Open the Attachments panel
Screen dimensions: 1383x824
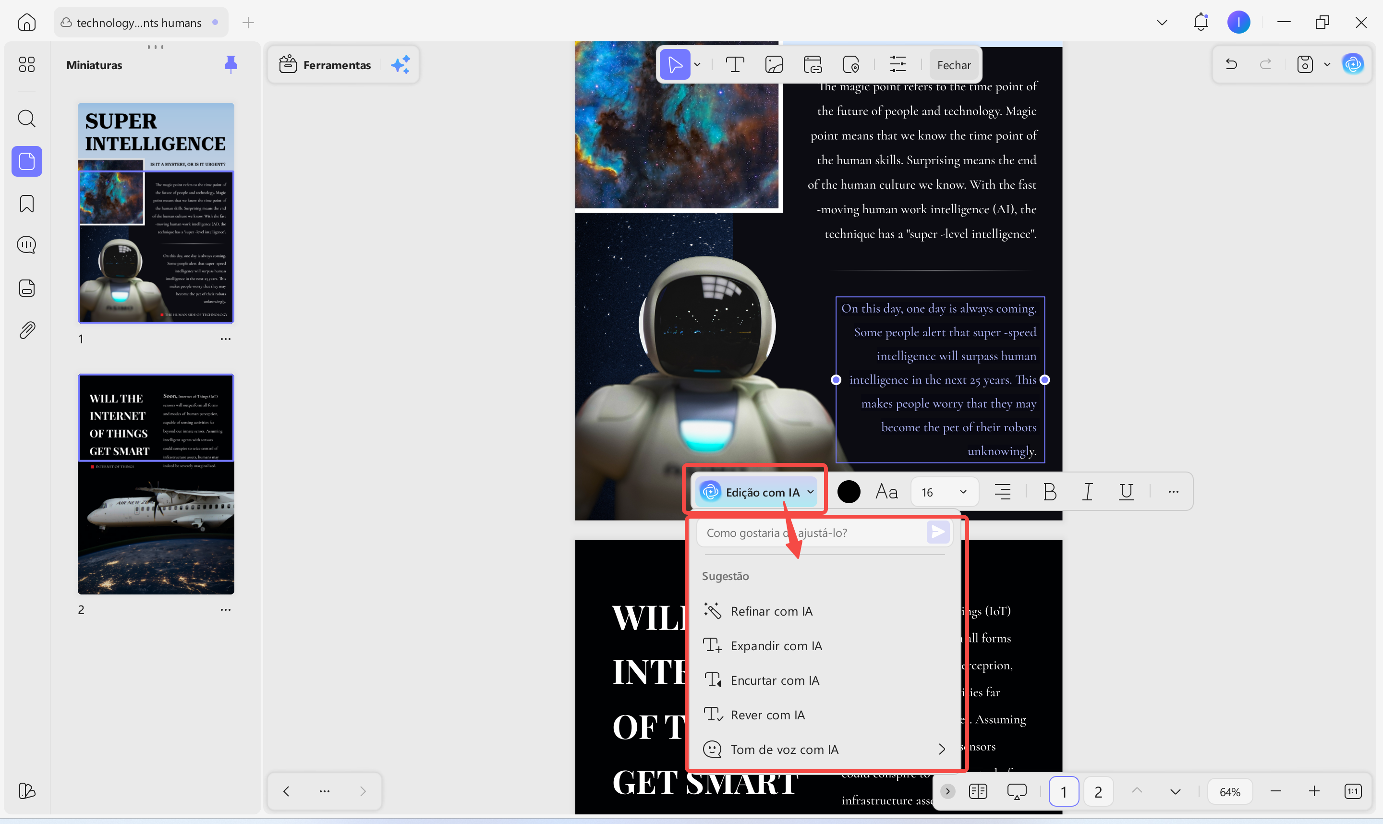click(x=26, y=329)
